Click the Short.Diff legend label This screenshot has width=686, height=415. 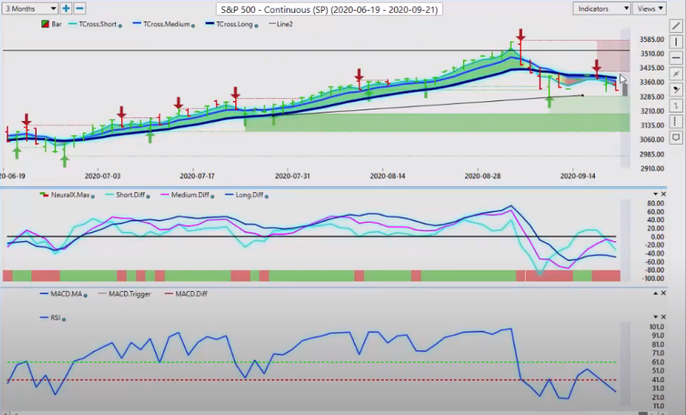click(x=130, y=194)
